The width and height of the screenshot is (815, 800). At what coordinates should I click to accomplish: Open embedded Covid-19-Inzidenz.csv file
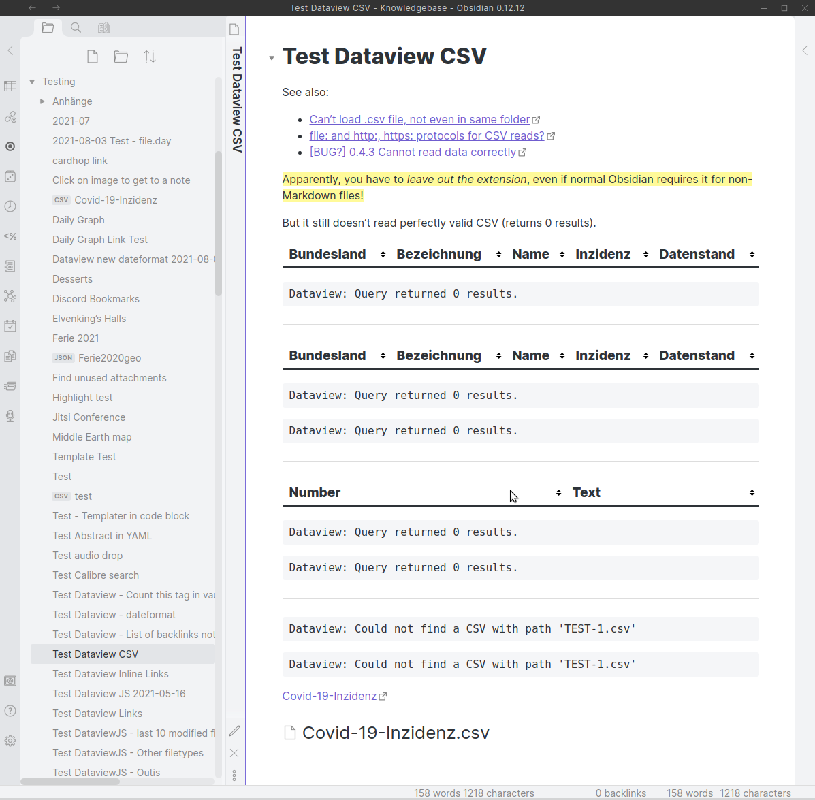[387, 733]
